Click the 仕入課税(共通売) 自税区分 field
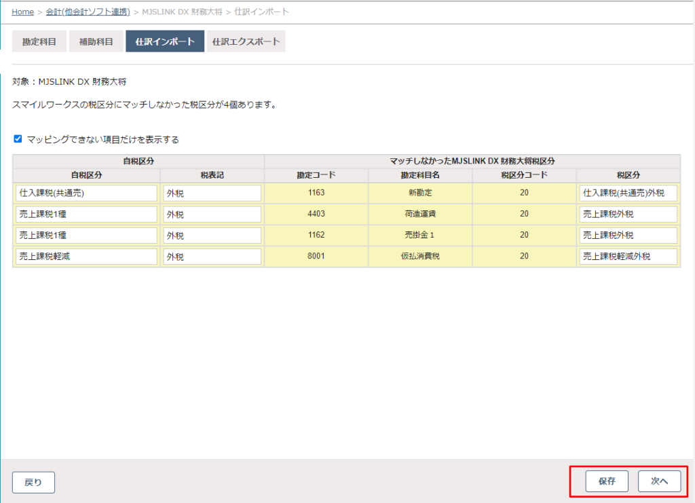 86,193
